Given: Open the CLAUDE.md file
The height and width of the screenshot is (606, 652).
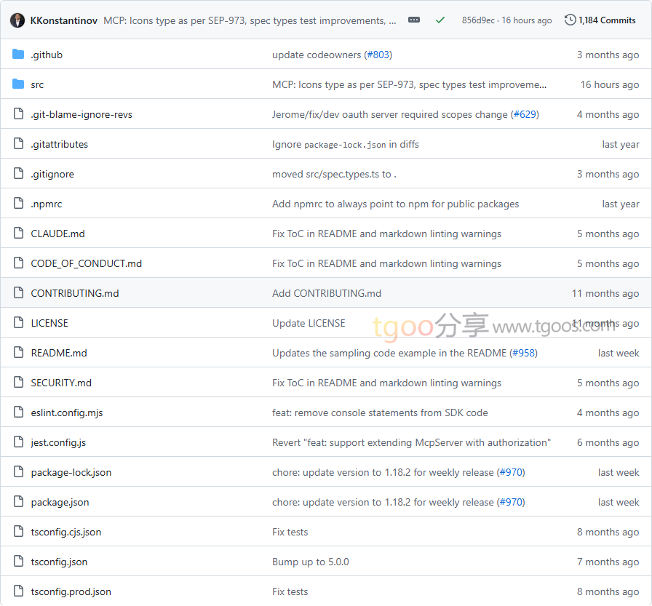Looking at the screenshot, I should pos(57,234).
